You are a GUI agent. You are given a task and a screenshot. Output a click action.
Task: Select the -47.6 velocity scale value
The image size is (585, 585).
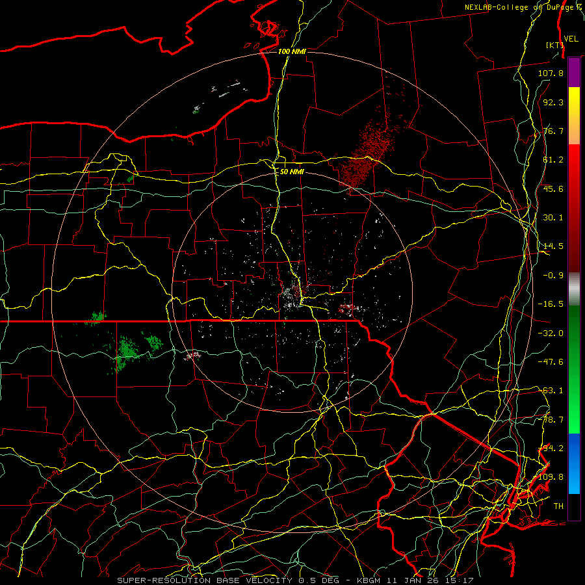coord(551,362)
